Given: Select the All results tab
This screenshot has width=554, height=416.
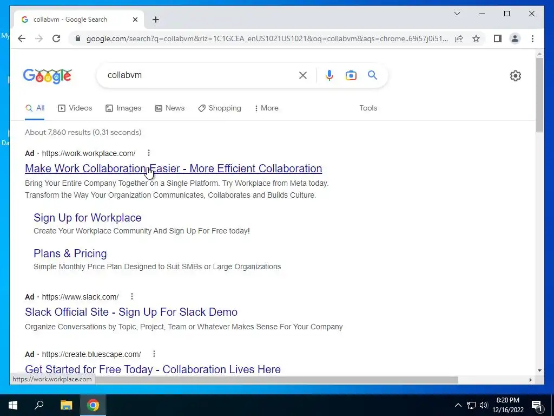Looking at the screenshot, I should point(35,108).
